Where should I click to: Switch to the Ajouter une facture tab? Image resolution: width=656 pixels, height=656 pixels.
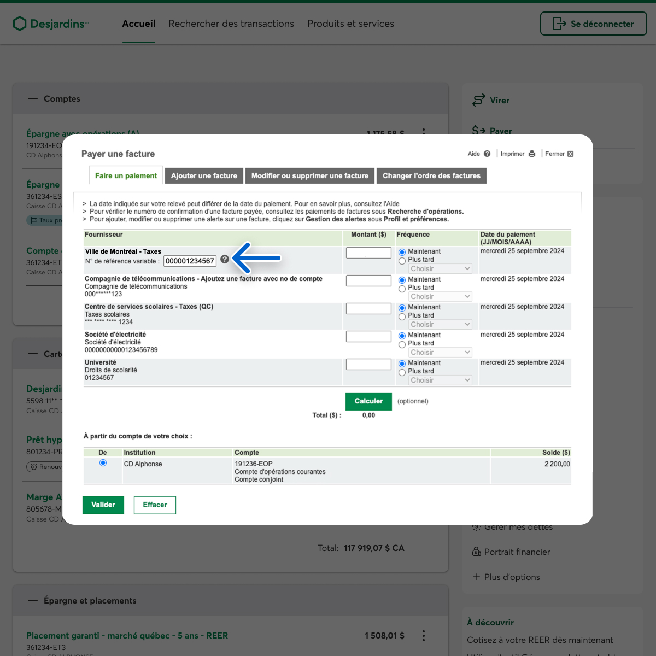pos(204,175)
